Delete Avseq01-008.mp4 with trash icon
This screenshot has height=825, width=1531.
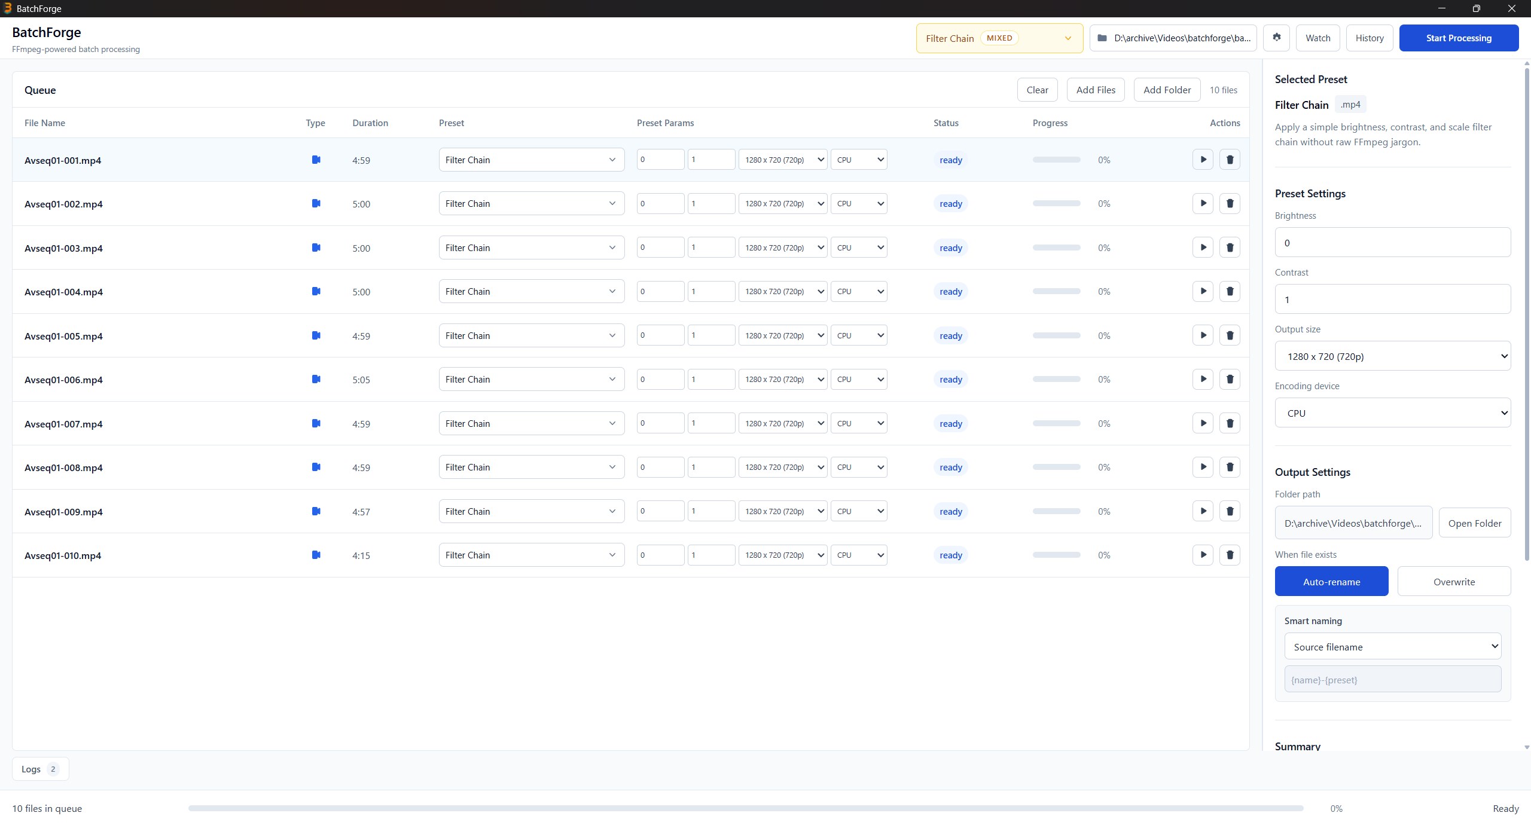click(x=1230, y=467)
